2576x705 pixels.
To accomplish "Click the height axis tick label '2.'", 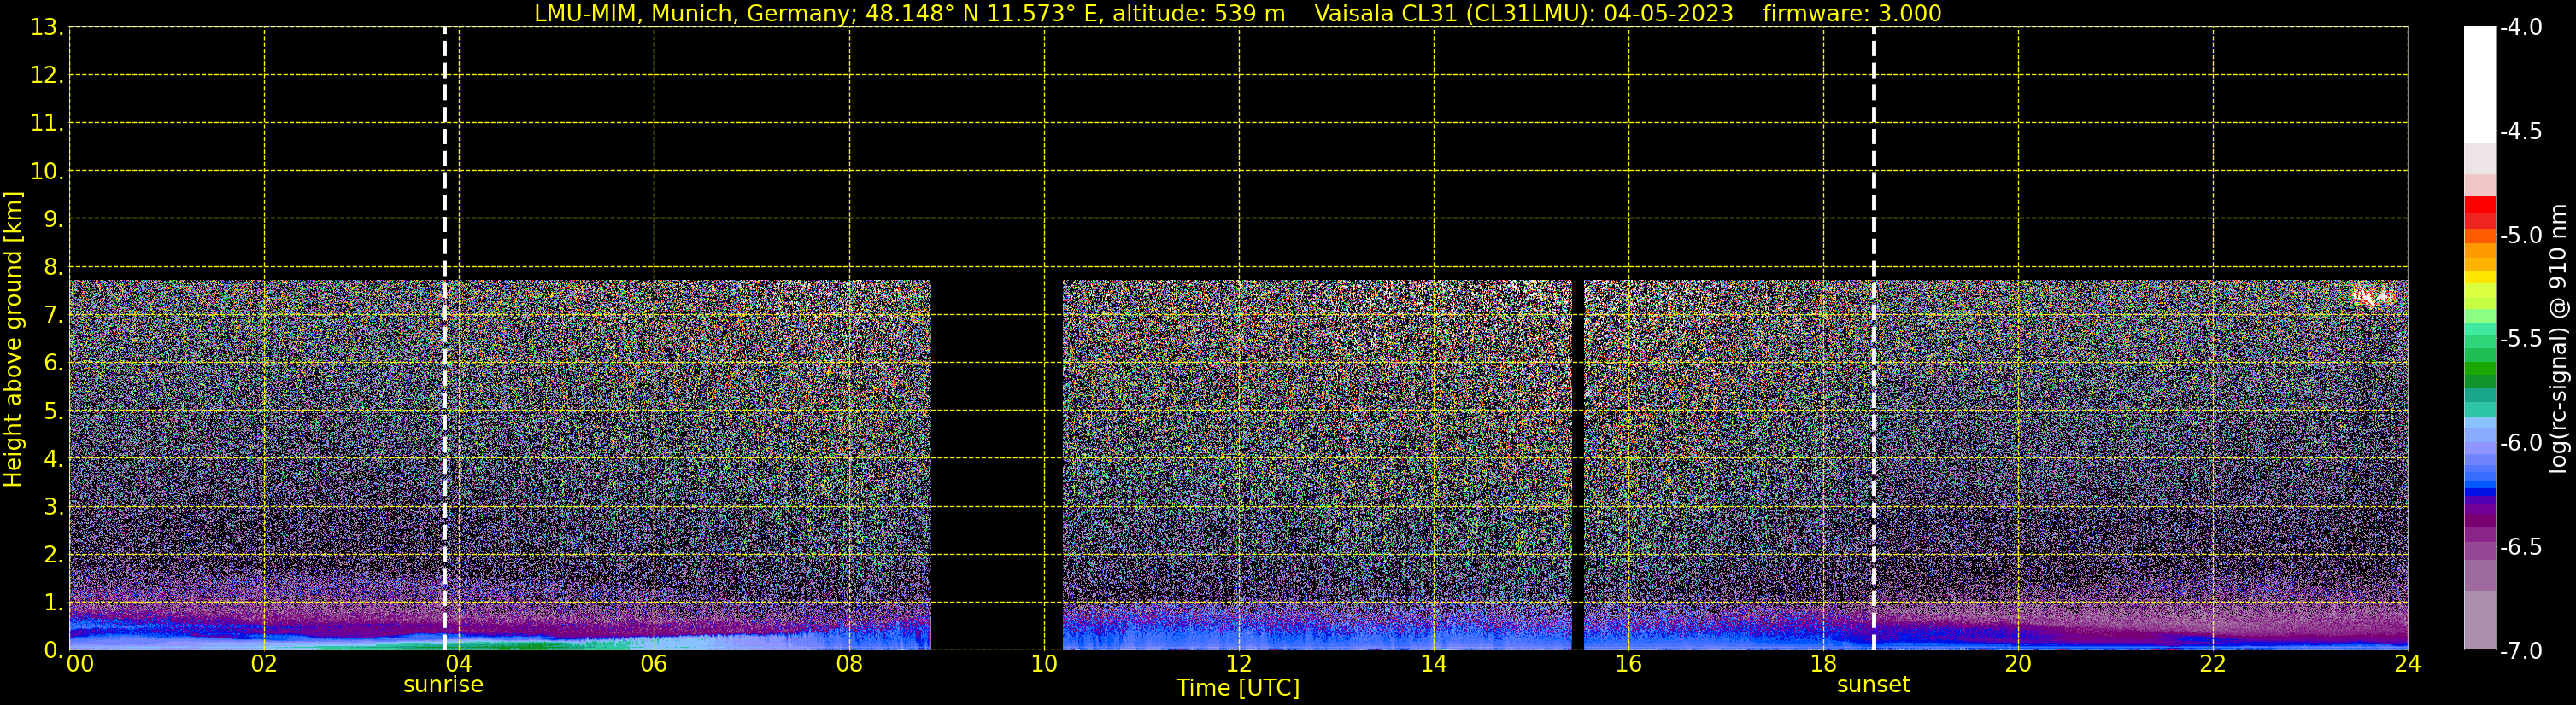I will click(x=53, y=556).
